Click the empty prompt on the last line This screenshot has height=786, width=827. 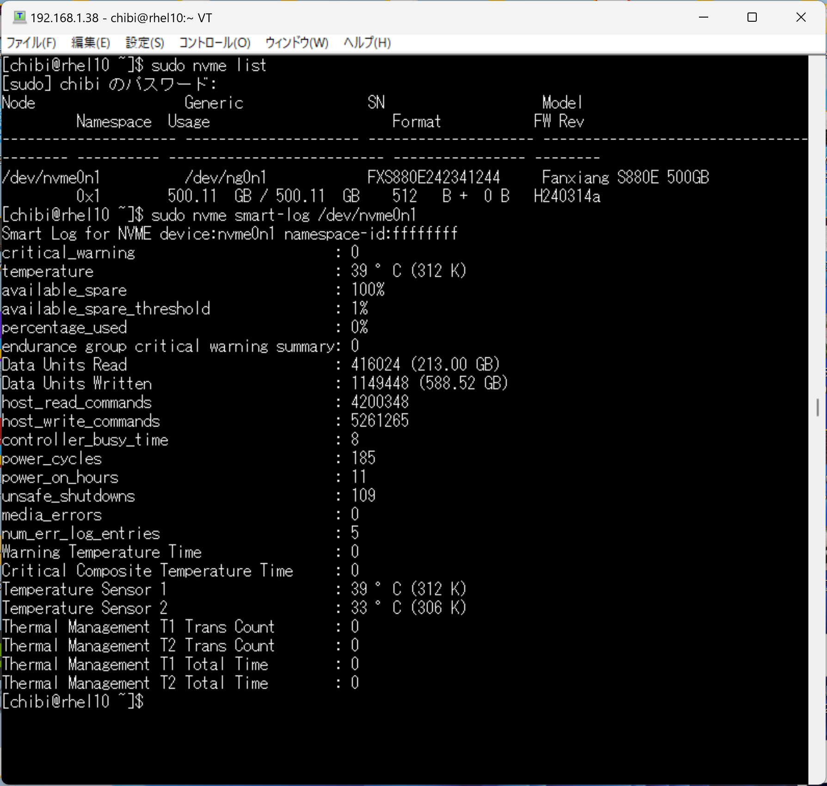pyautogui.click(x=153, y=701)
